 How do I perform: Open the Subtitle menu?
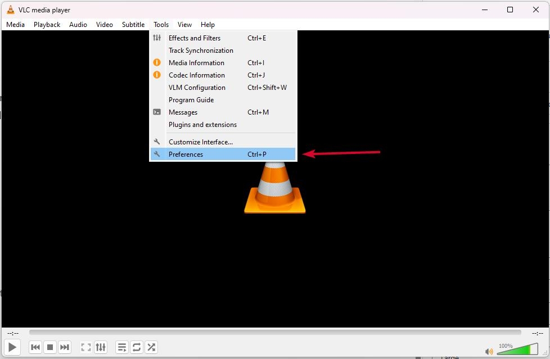coord(133,25)
